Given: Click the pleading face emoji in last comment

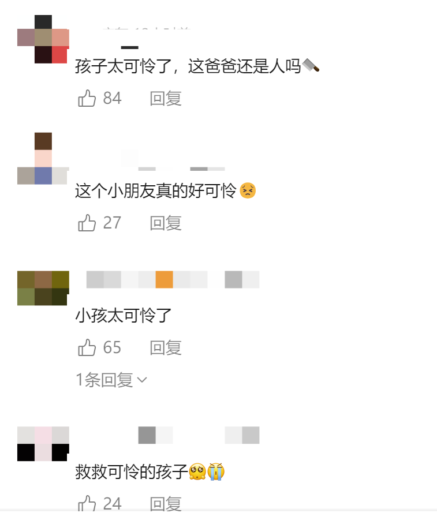Looking at the screenshot, I should click(x=197, y=471).
